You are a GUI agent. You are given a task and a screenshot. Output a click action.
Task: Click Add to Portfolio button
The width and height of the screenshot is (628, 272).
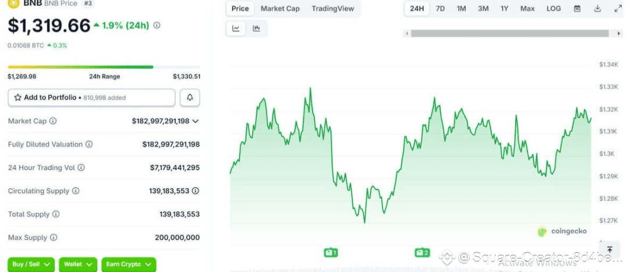(91, 98)
